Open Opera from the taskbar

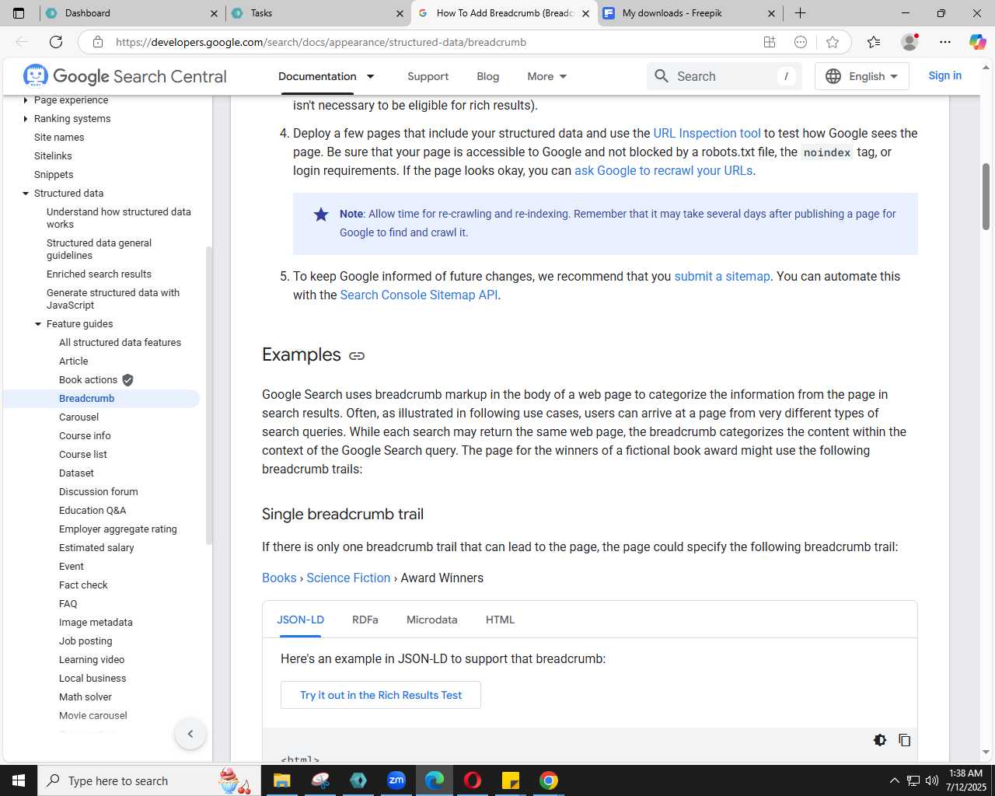[x=473, y=780]
